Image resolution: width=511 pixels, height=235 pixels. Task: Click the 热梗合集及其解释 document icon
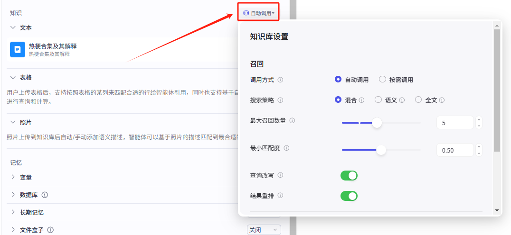pos(18,49)
